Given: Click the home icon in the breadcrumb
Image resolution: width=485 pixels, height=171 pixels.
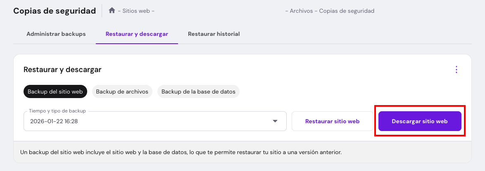Looking at the screenshot, I should 112,11.
